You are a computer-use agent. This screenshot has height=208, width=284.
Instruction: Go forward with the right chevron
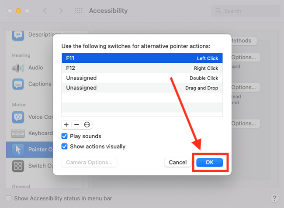[61, 10]
